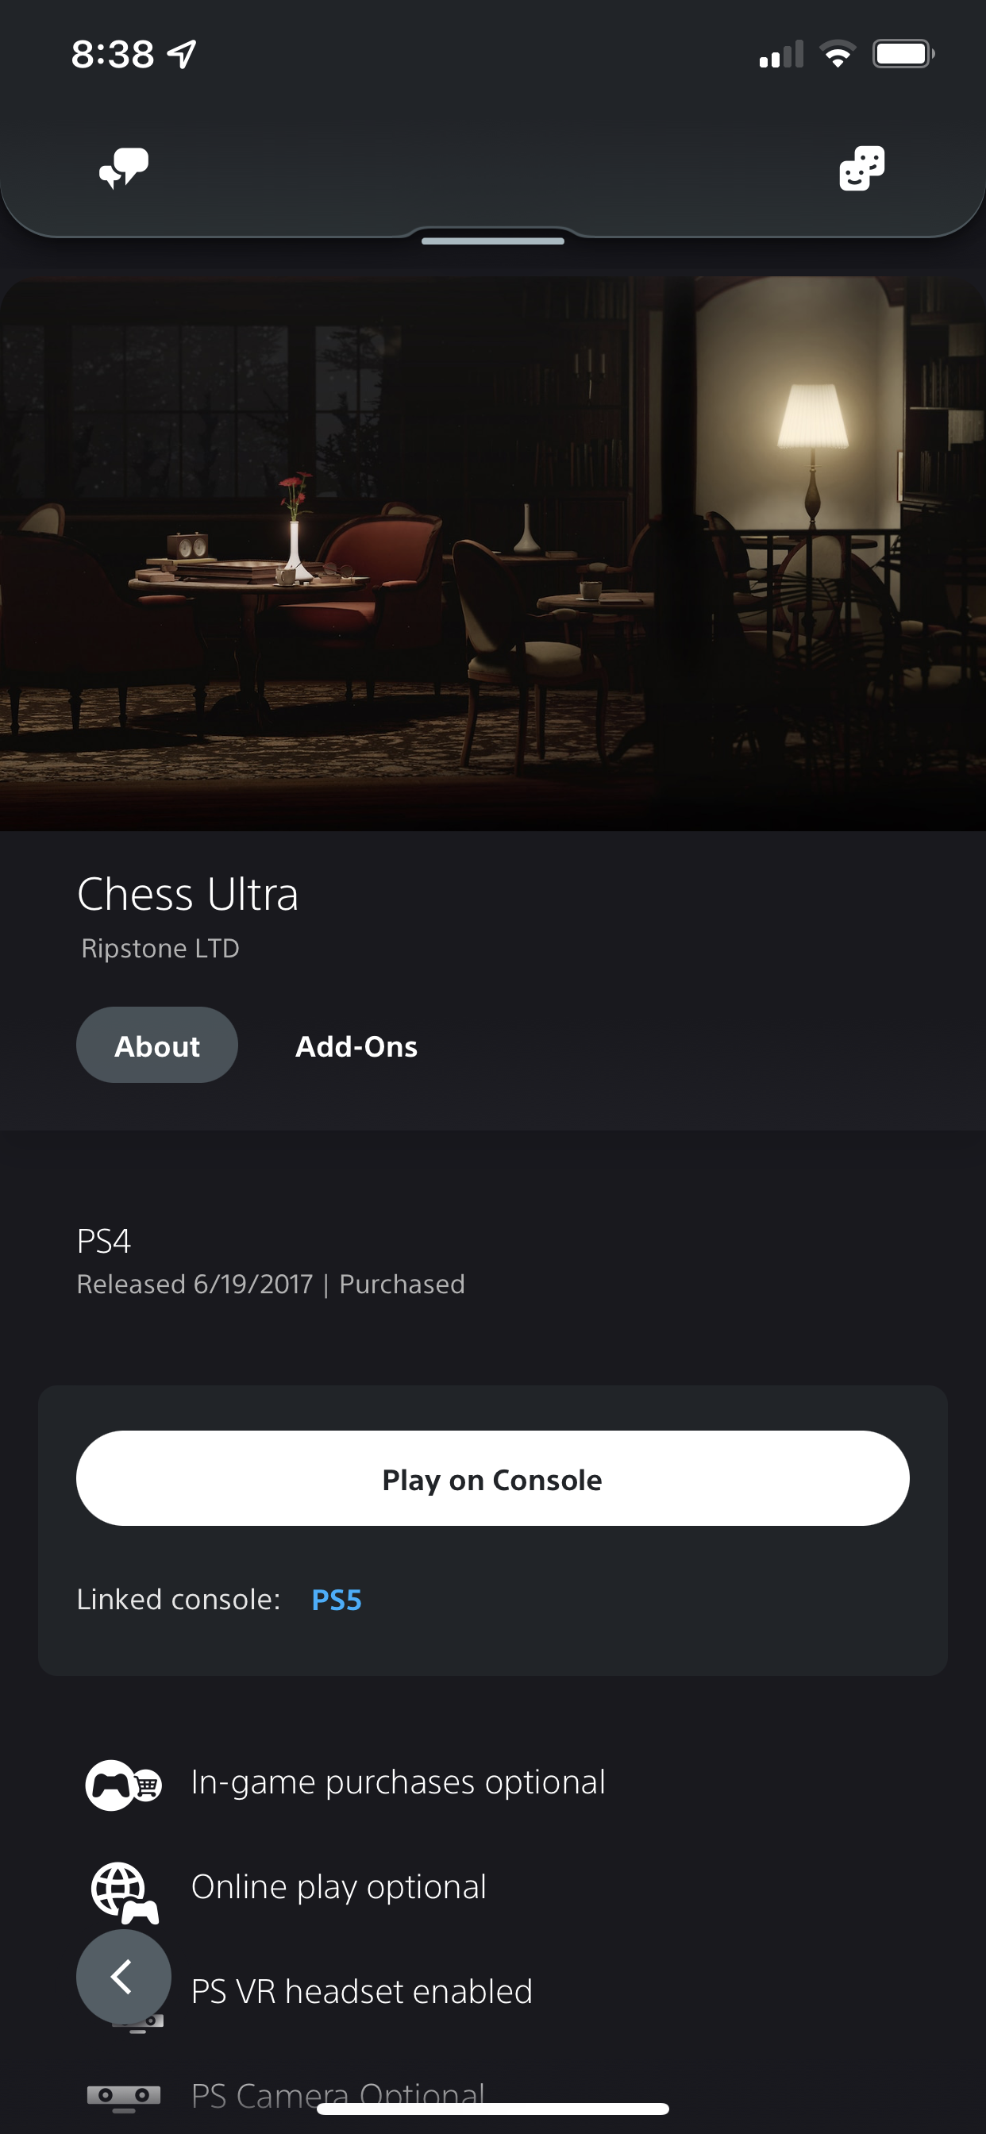Tap the location arrow in status bar
The width and height of the screenshot is (986, 2134).
point(182,55)
